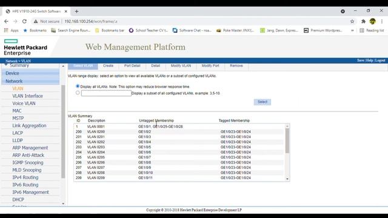Image resolution: width=388 pixels, height=218 pixels.
Task: Open MSTP in sidebar
Action: point(18,118)
